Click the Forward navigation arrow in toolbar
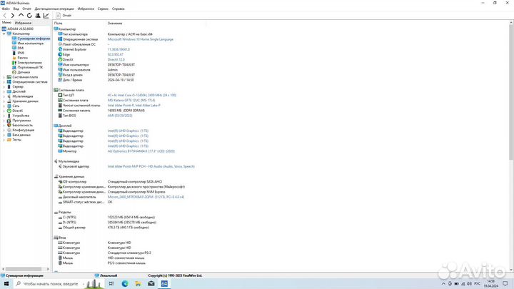Screen dimensions: 514x289 pyautogui.click(x=12, y=14)
